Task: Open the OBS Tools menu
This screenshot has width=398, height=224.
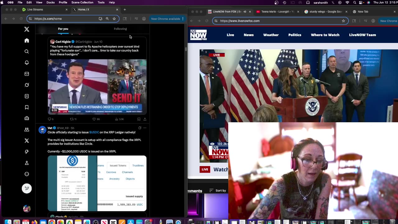Action: tap(101, 2)
